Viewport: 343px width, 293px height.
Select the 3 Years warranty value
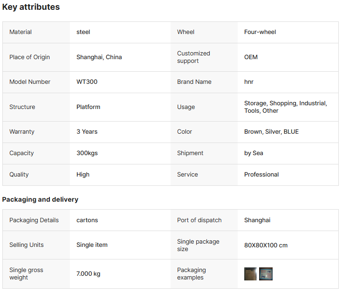87,132
